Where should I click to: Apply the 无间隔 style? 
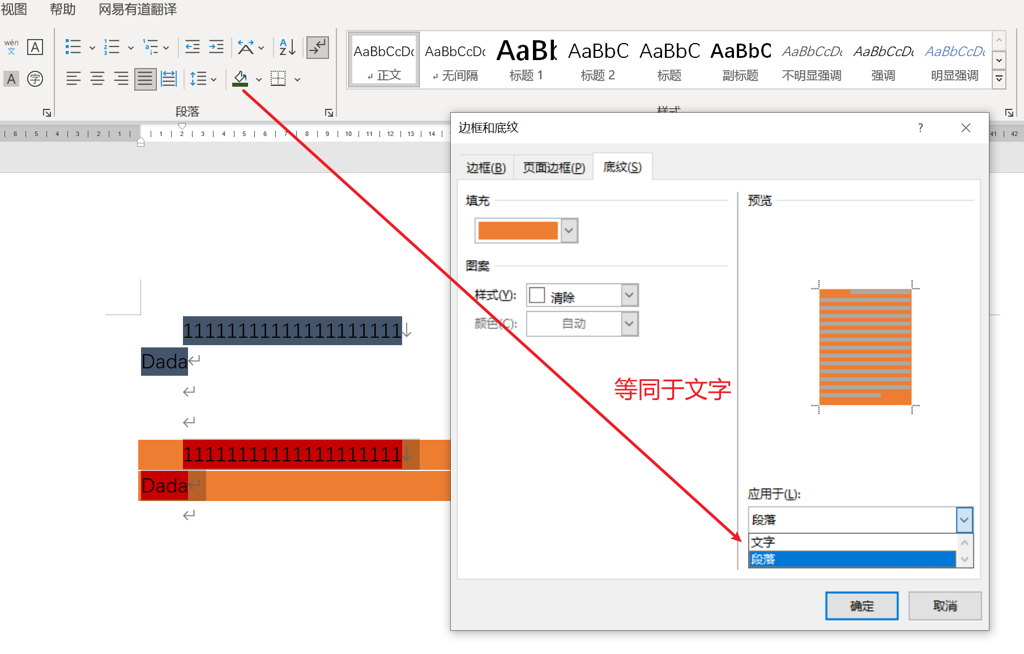[x=456, y=60]
